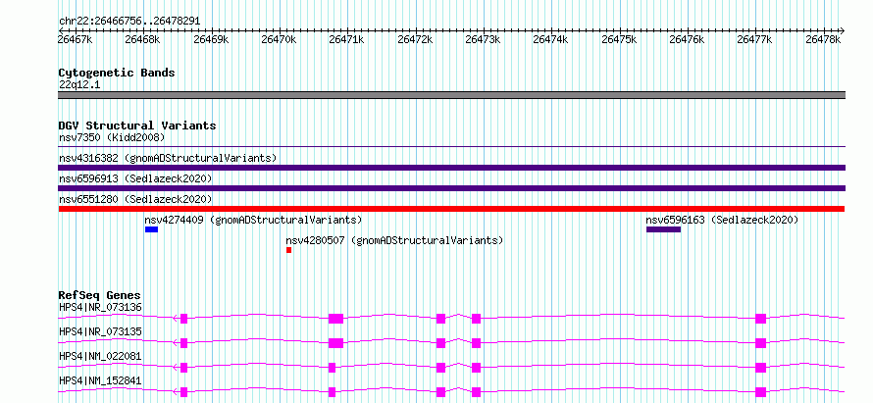Select the NM_152841 exon near 26477k
873x403 pixels.
(x=760, y=392)
